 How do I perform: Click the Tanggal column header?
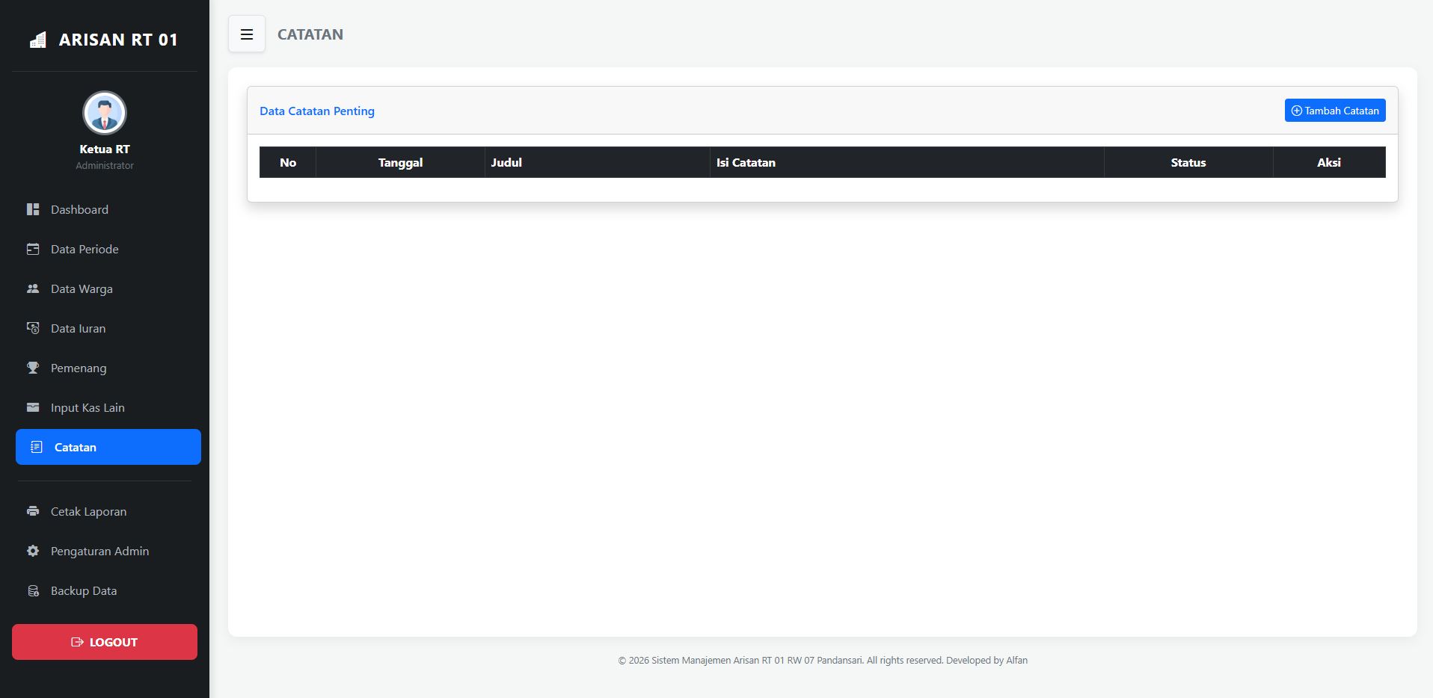click(x=400, y=163)
